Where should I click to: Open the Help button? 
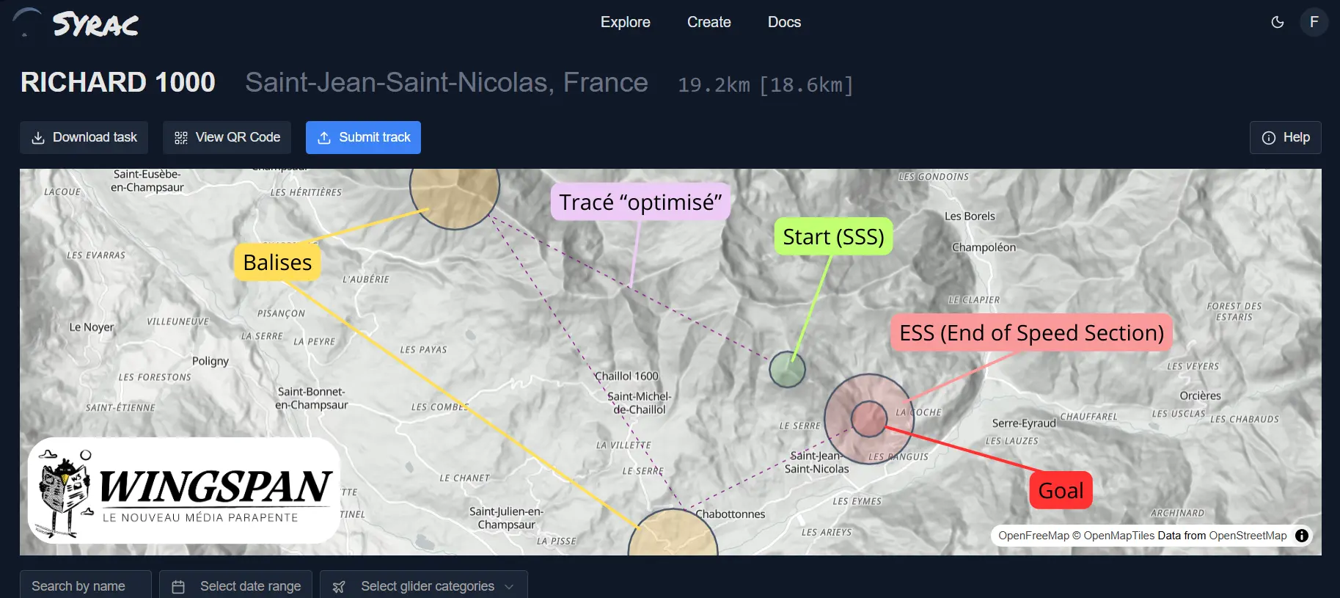tap(1285, 137)
